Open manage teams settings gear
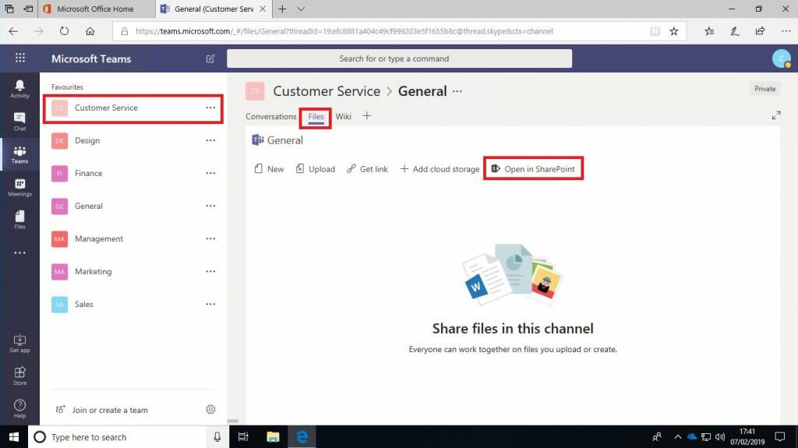This screenshot has width=798, height=448. pos(210,409)
